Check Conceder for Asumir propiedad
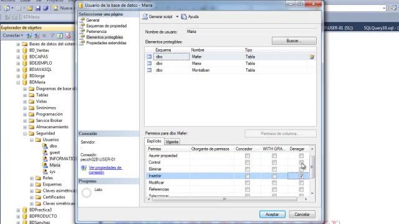This screenshot has width=399, height=224. coord(248,156)
